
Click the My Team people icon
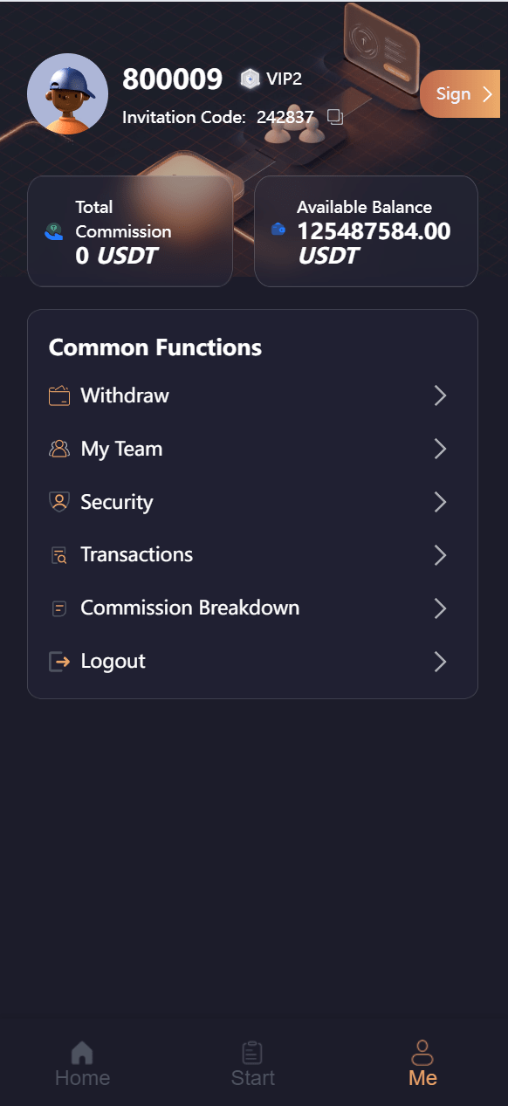pos(59,450)
